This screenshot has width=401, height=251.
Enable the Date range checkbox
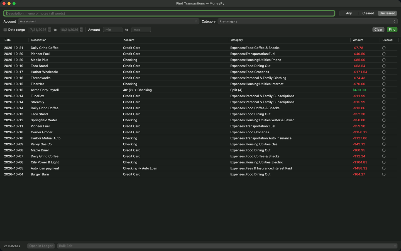tap(5, 30)
